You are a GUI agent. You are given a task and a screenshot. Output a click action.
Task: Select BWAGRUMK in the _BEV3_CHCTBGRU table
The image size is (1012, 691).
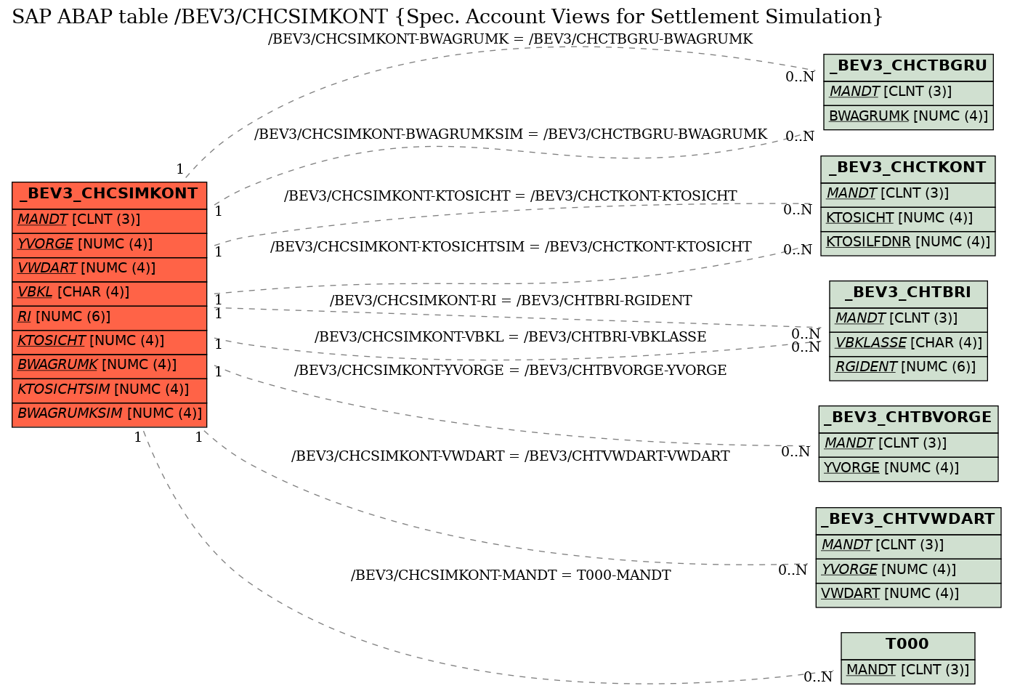(x=908, y=116)
